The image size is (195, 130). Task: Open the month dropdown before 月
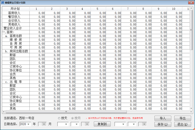42,124
